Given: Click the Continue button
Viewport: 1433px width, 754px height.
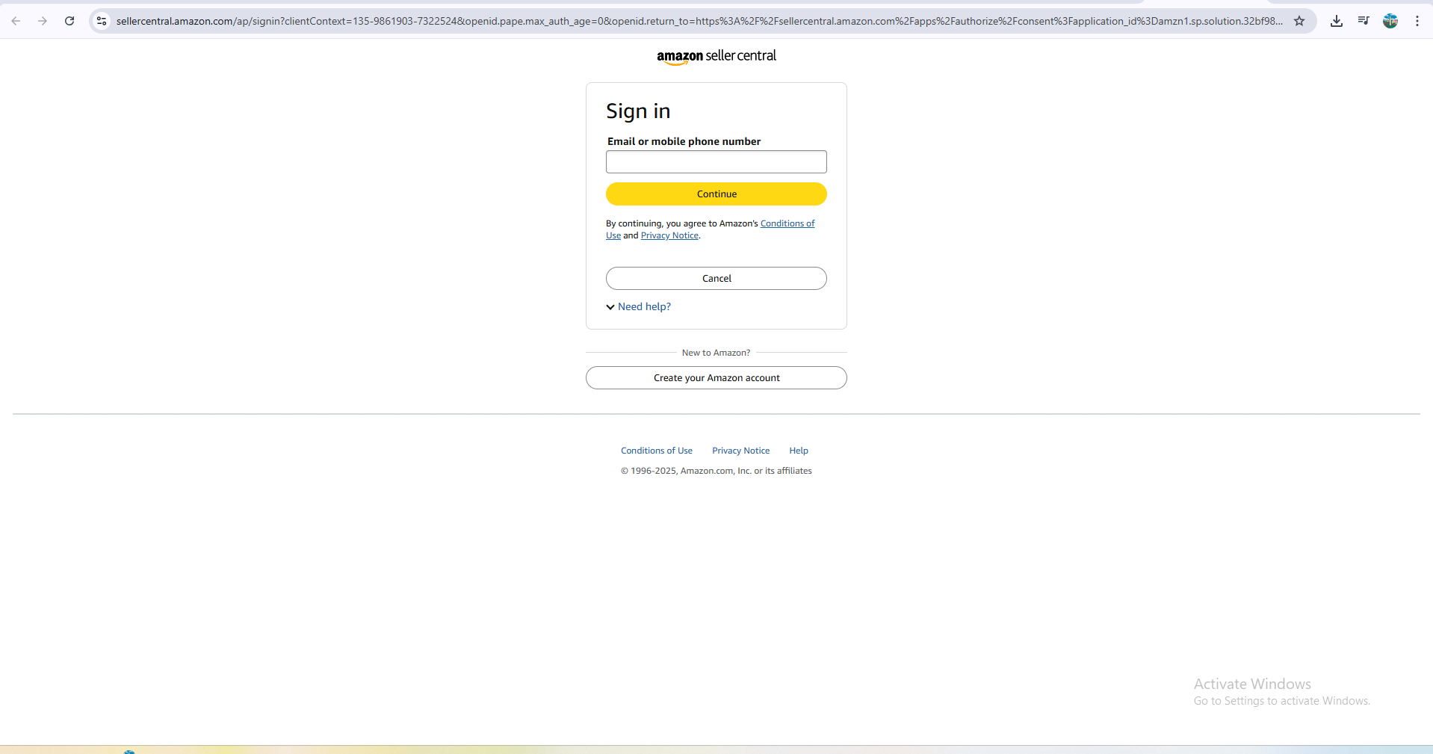Looking at the screenshot, I should 716,194.
